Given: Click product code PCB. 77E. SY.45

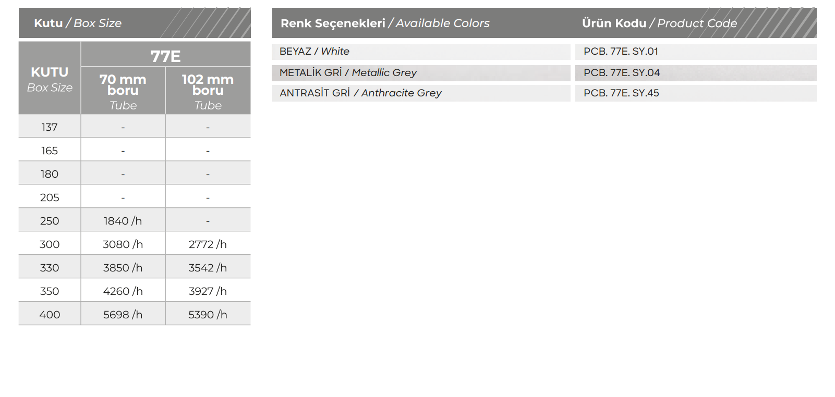Looking at the screenshot, I should 621,93.
